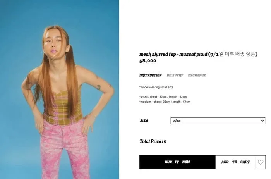Switch to the DELIVERY tab
This screenshot has width=271, height=179.
click(x=175, y=76)
